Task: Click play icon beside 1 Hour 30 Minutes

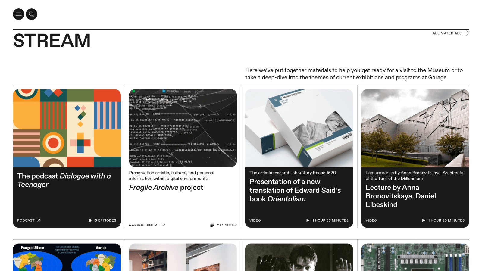Action: pos(424,220)
